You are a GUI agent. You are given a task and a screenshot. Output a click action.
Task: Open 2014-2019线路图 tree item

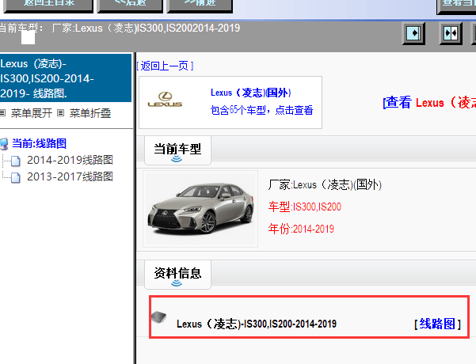pos(70,160)
